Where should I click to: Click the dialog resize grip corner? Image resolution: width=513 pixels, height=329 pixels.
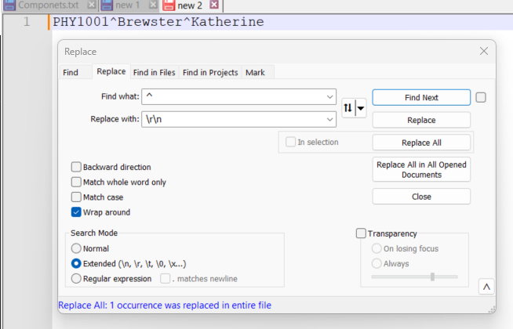[x=491, y=309]
